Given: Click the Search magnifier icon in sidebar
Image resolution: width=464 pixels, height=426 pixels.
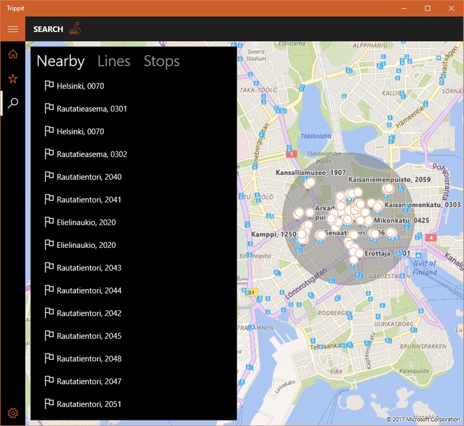Looking at the screenshot, I should tap(12, 103).
